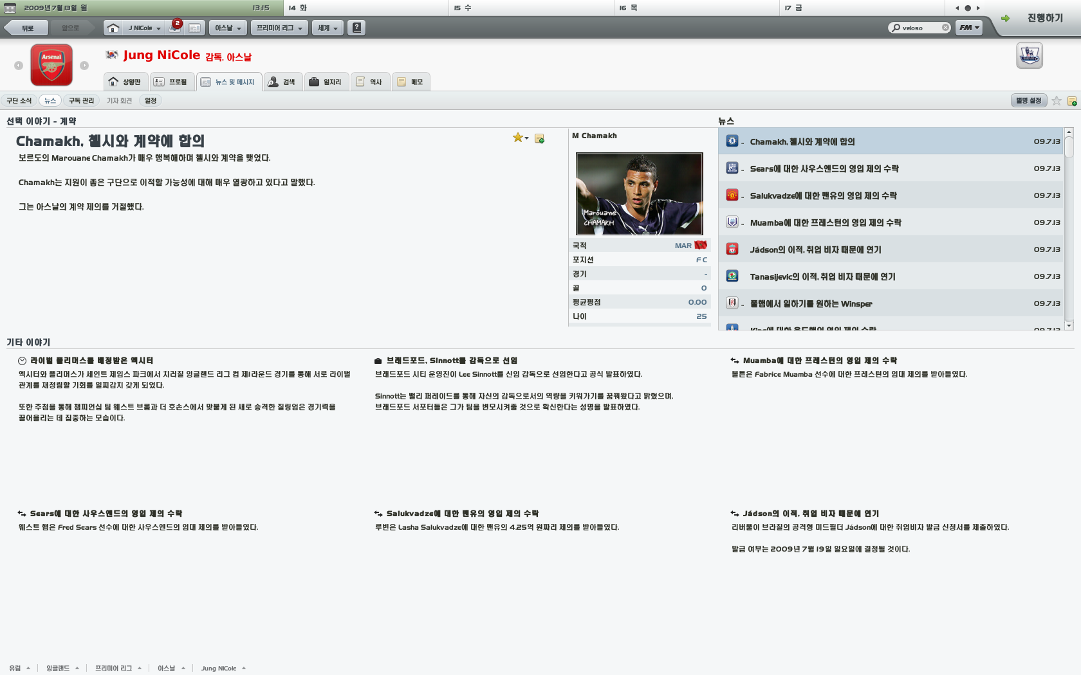Click the Arsenal club badge

click(x=51, y=65)
